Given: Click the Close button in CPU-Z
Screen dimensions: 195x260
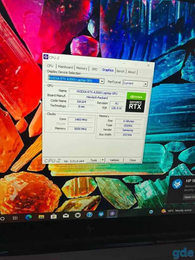Looking at the screenshot, I should click(x=133, y=160).
